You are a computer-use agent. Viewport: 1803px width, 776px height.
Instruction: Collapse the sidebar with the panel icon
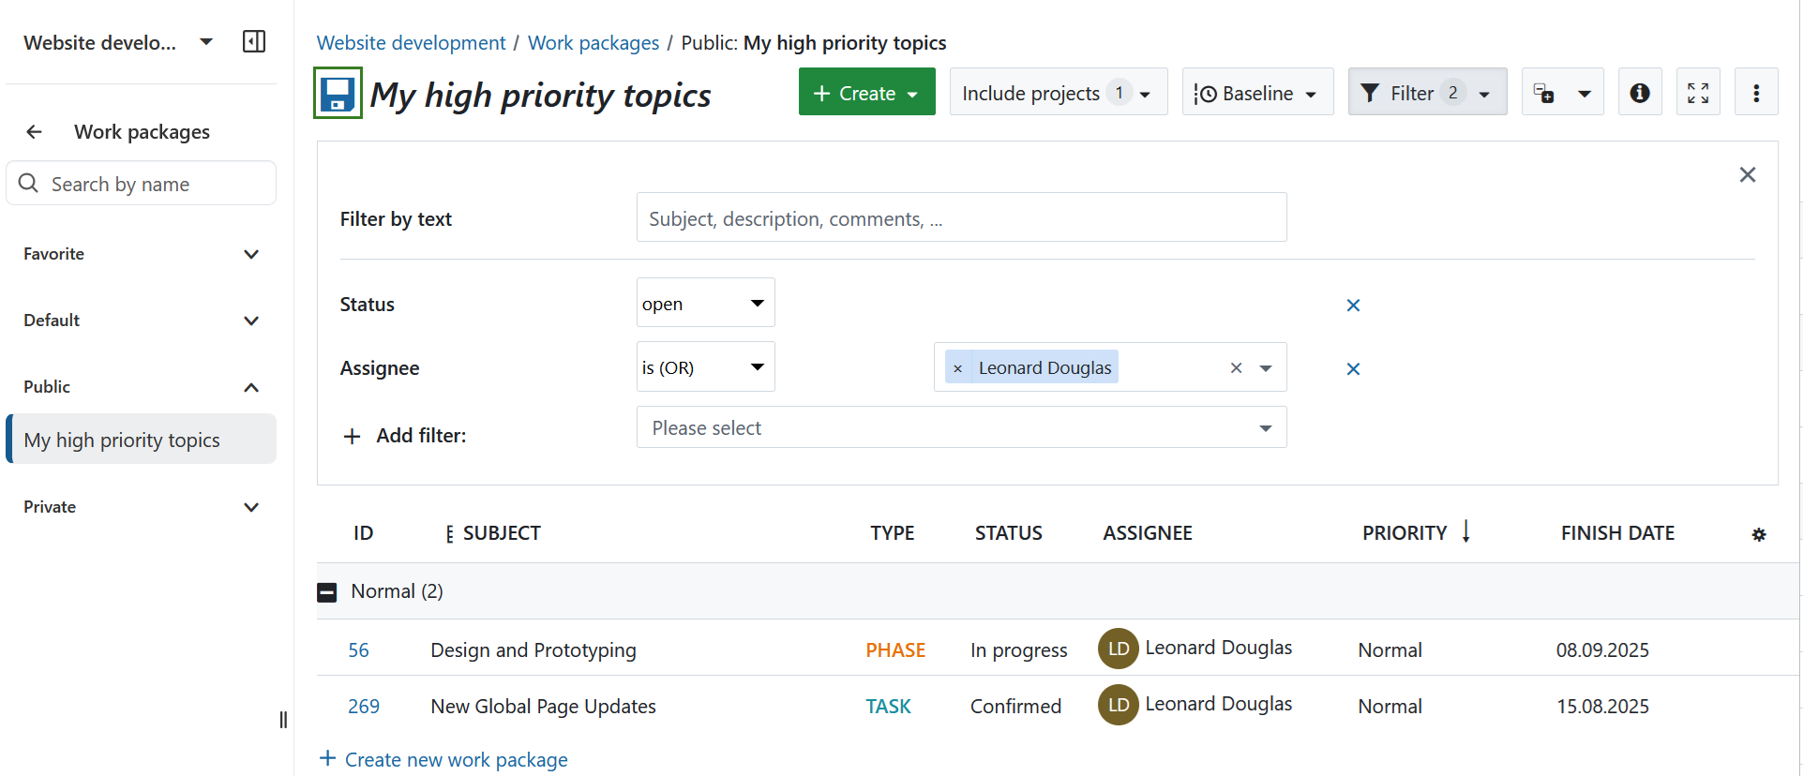click(x=253, y=41)
